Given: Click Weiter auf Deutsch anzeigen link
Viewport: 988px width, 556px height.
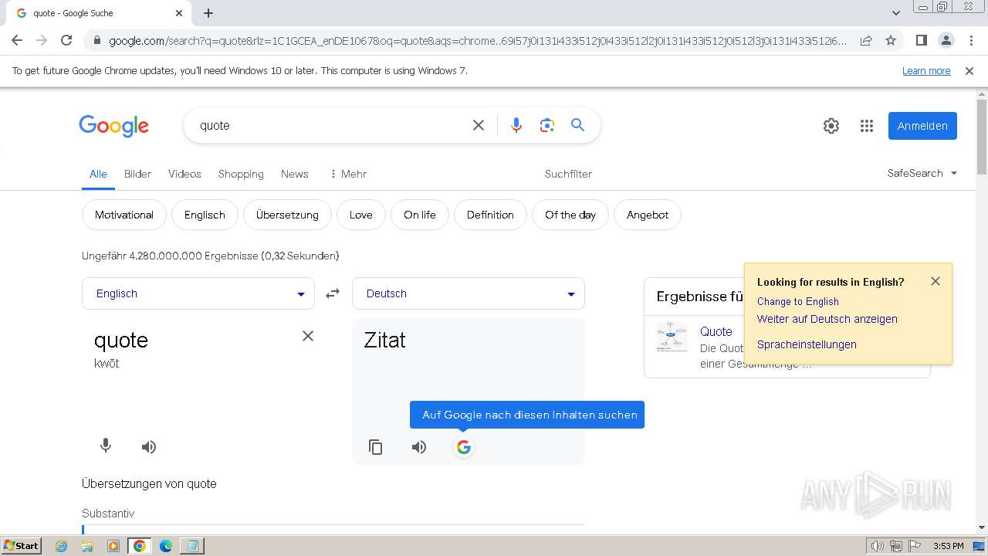Looking at the screenshot, I should 827,319.
